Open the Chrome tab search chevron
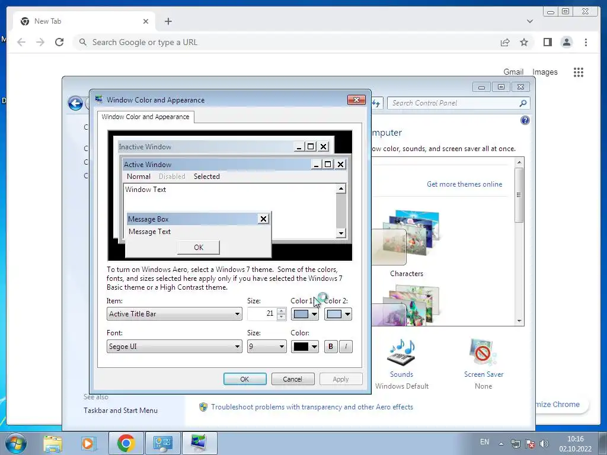 point(529,21)
